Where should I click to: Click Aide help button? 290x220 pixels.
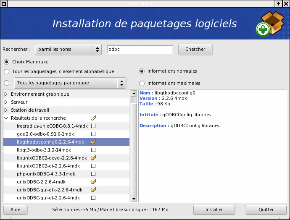click(16, 210)
